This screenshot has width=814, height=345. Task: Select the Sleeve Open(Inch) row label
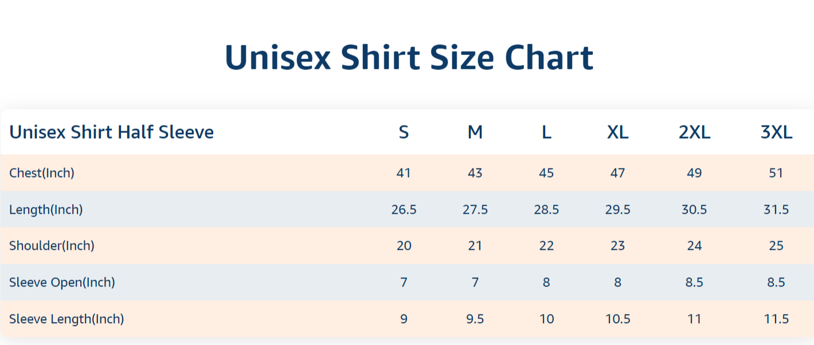click(x=62, y=282)
